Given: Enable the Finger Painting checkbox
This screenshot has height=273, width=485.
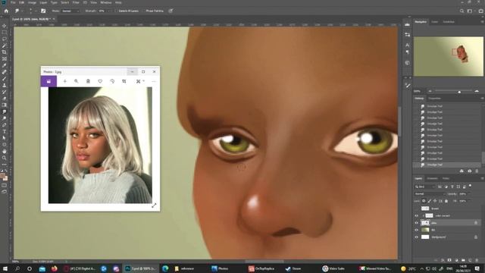Looking at the screenshot, I should coord(143,11).
